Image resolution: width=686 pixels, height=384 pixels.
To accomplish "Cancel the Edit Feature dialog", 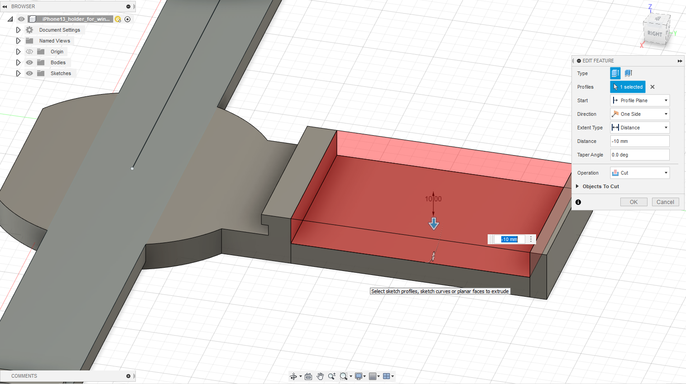I will (x=665, y=202).
